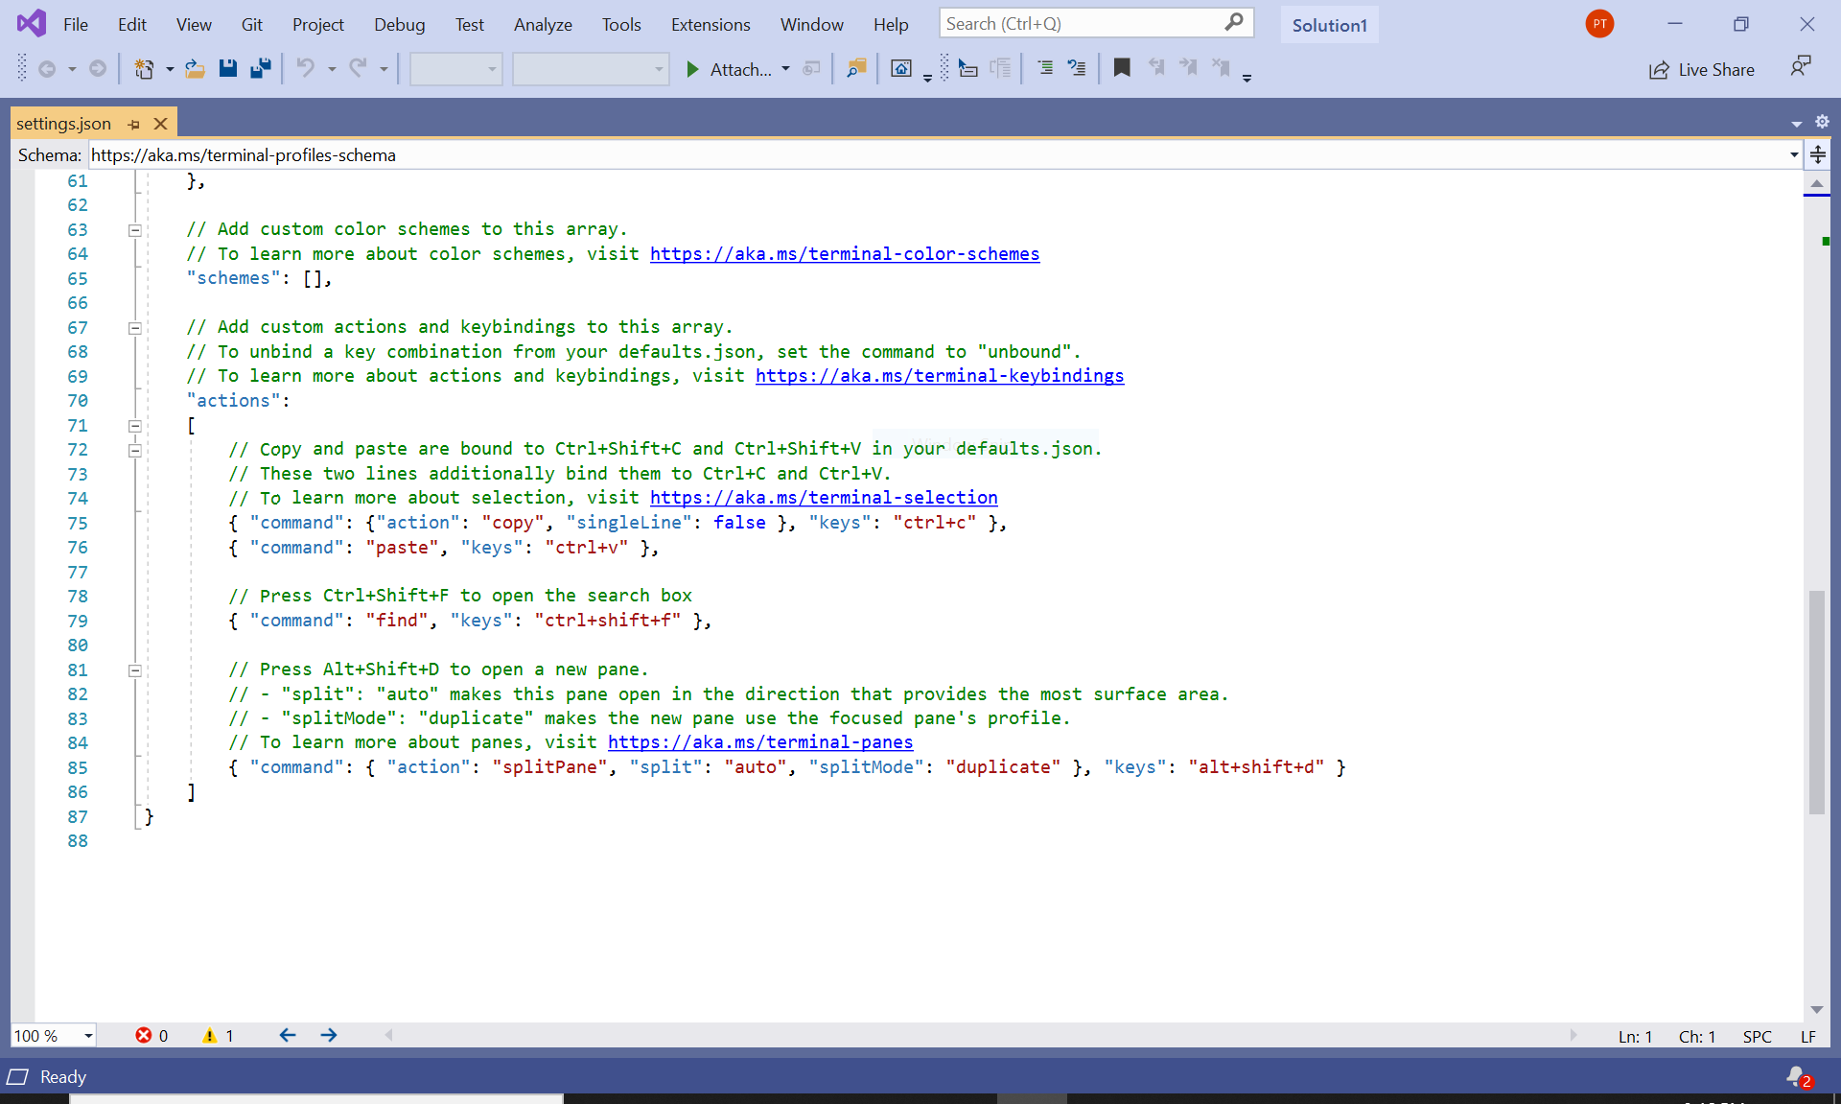Click the Save All icon

click(261, 69)
